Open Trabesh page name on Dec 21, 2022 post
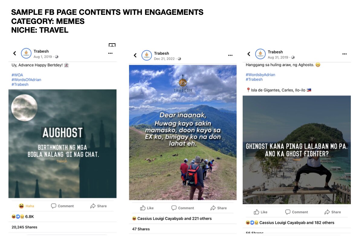359x246 pixels. pos(162,53)
